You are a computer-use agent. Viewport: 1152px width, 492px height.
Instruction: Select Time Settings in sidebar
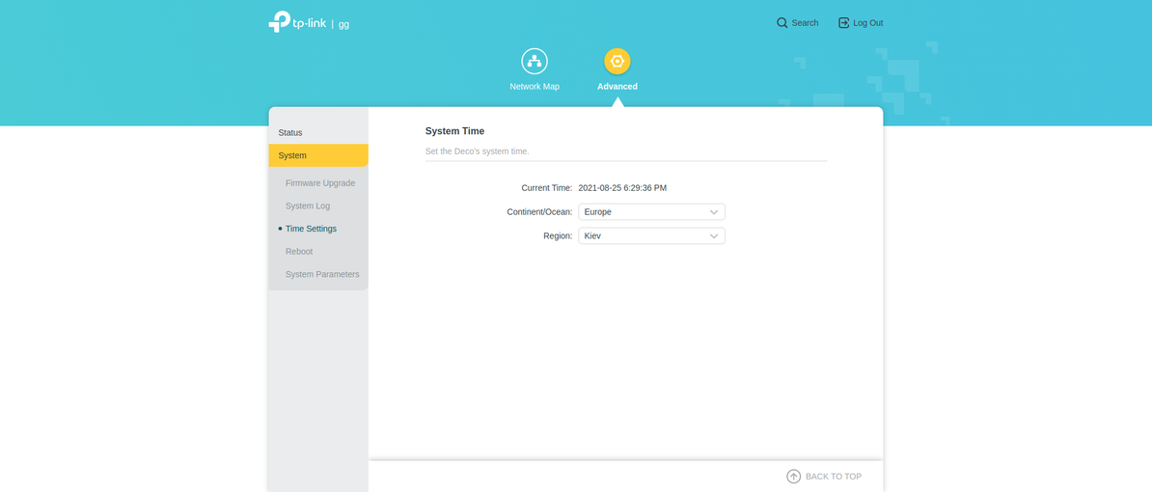click(311, 229)
